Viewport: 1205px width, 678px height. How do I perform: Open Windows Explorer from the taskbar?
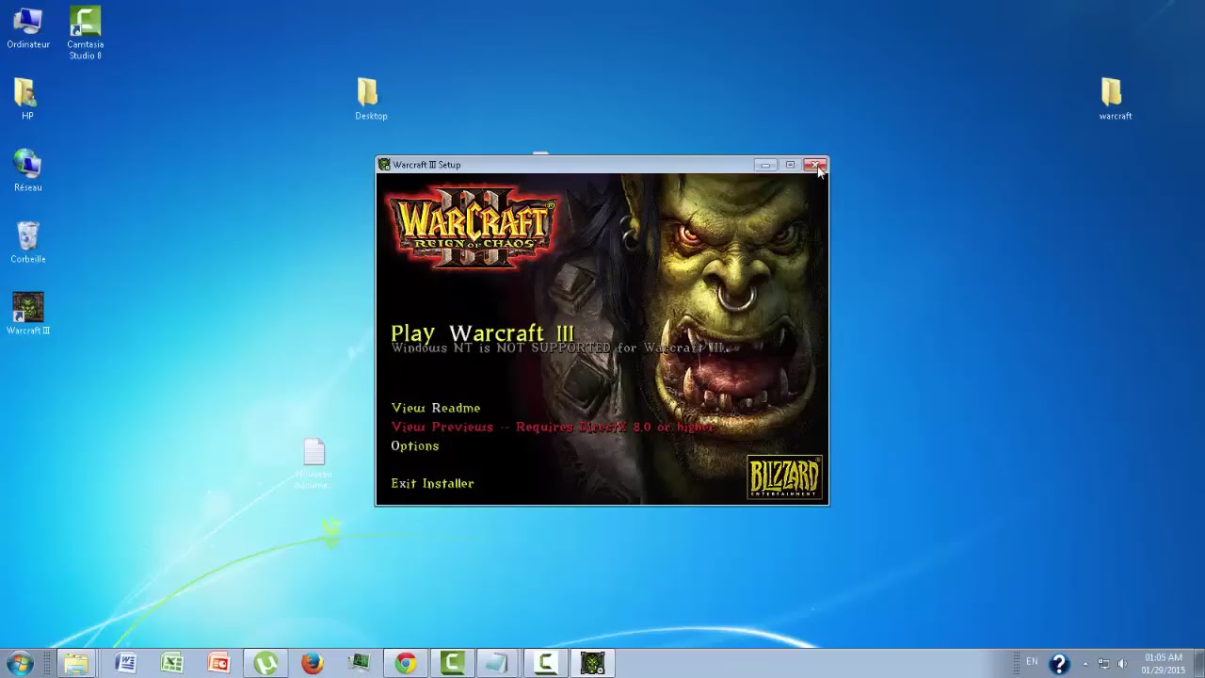[76, 663]
